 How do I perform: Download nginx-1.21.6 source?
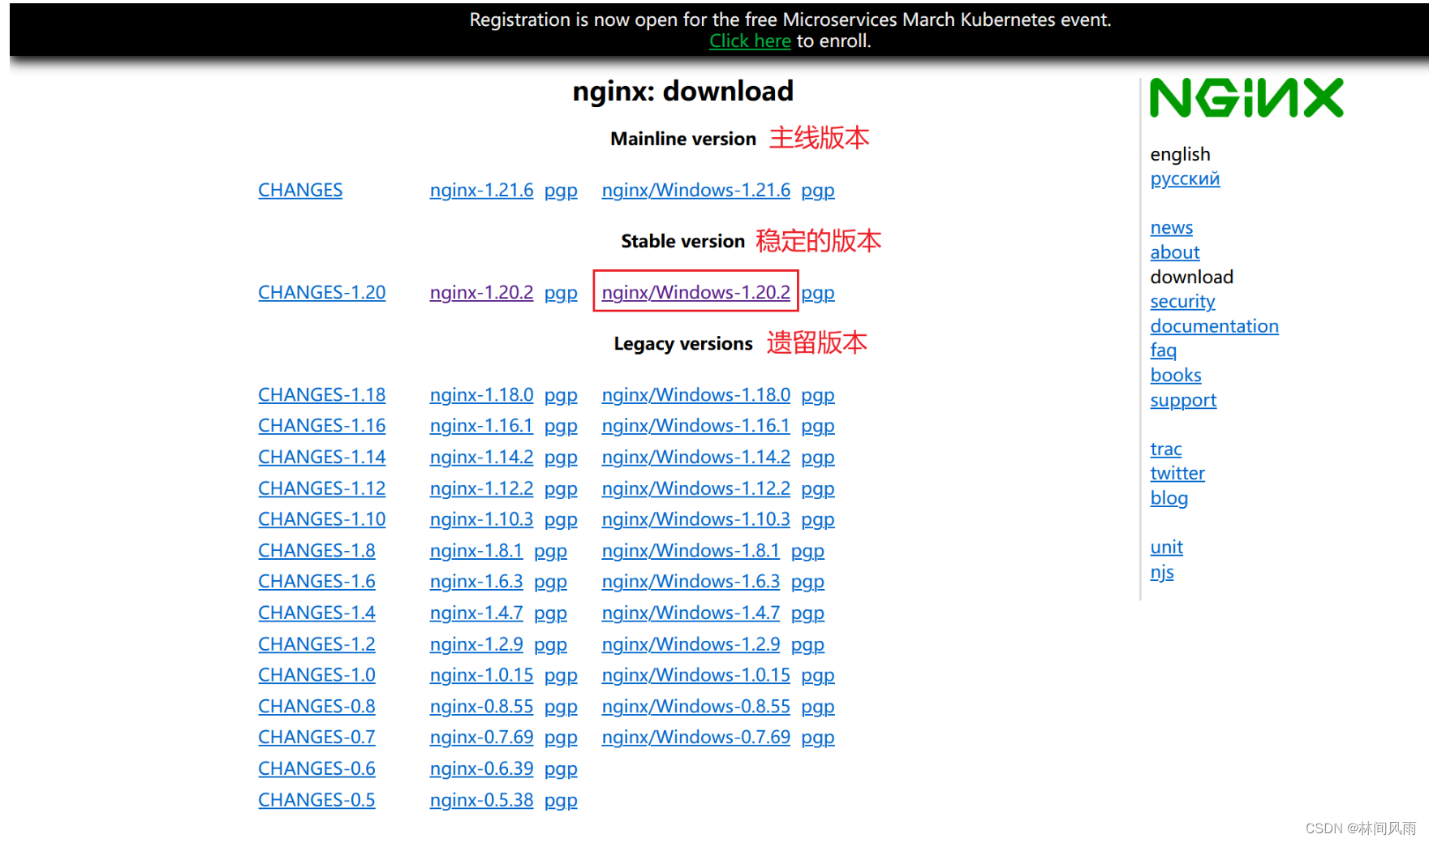(481, 190)
